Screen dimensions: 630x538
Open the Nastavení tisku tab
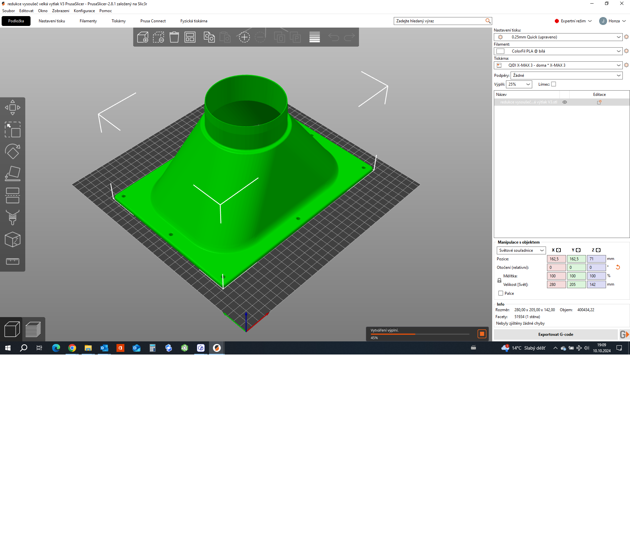(52, 21)
